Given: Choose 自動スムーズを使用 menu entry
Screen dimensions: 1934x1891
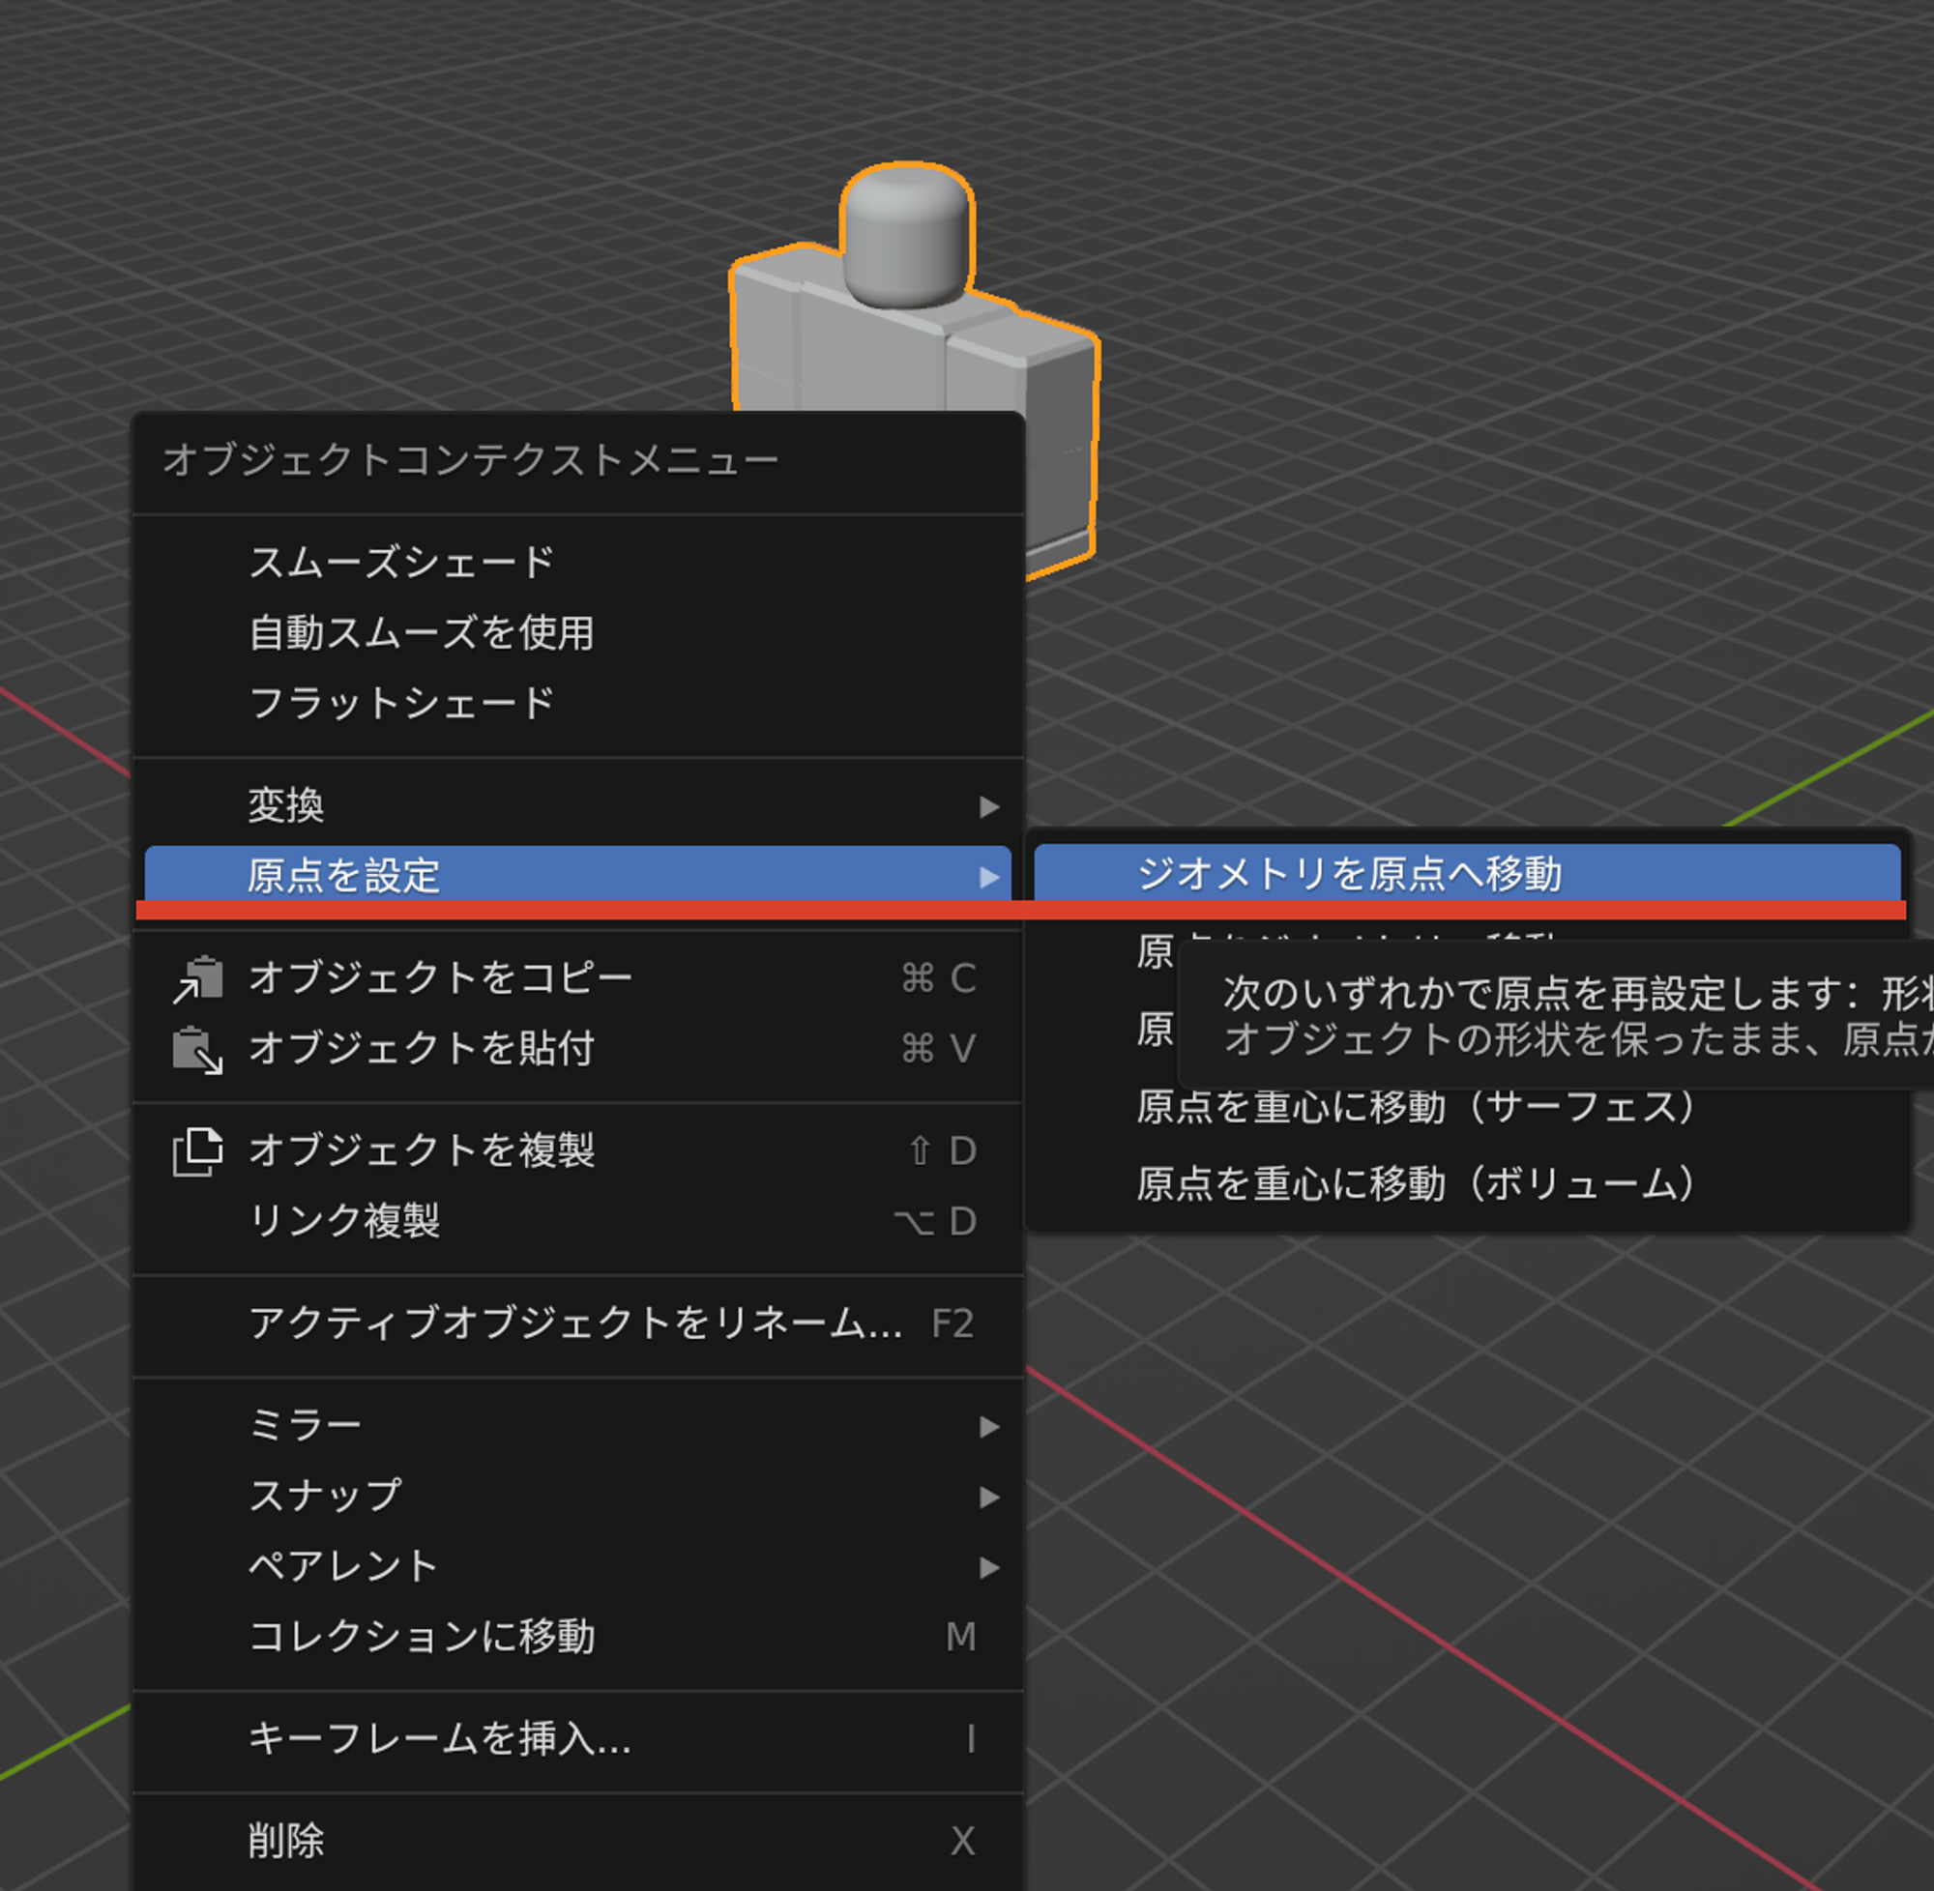Looking at the screenshot, I should [577, 632].
